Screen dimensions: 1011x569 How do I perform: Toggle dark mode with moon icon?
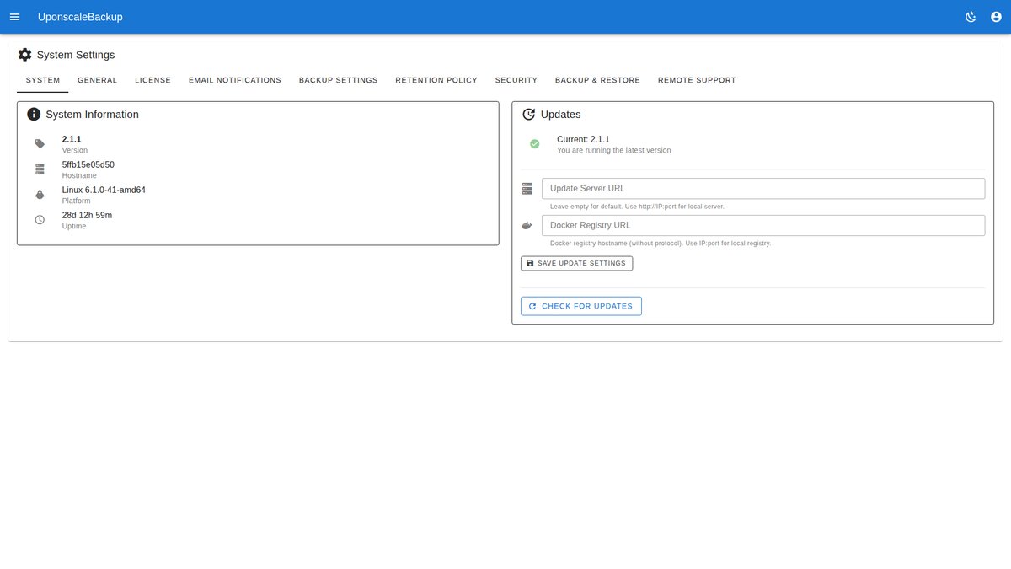point(971,17)
